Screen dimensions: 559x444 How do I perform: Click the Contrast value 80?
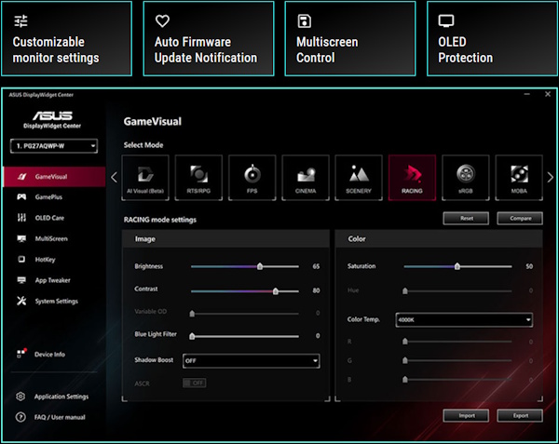point(316,290)
